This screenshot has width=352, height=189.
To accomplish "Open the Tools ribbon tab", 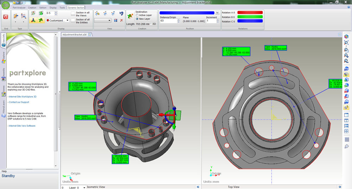I will click(x=62, y=8).
